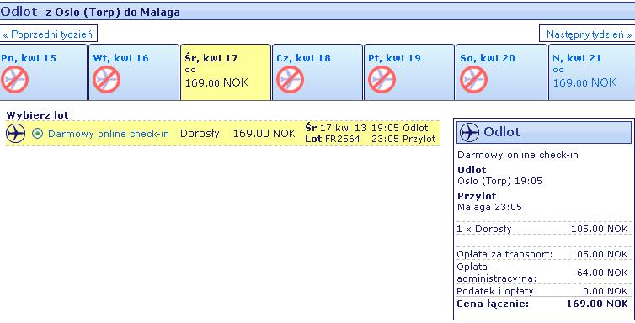
Task: Click no-flight icon under Wt, kwi 16
Action: 106,80
